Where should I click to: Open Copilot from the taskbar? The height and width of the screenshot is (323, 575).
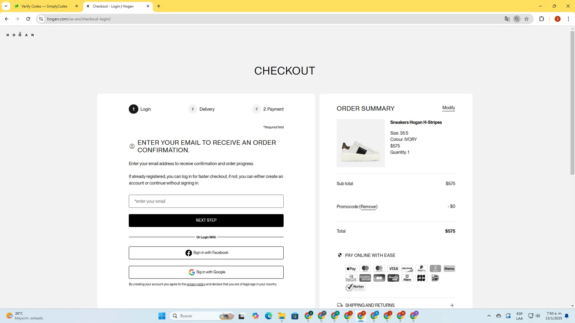255,316
